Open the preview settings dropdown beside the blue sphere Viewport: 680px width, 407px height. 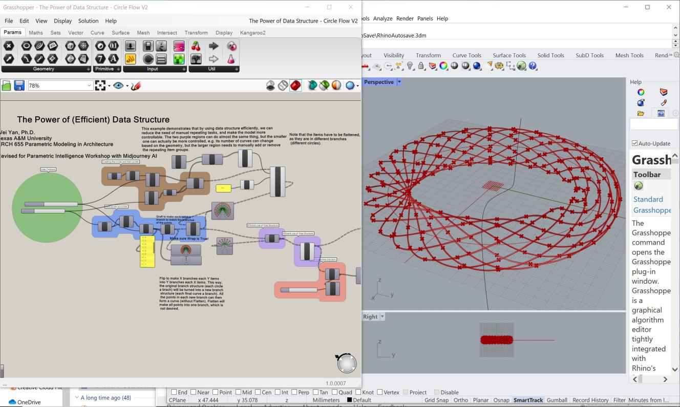pyautogui.click(x=357, y=85)
